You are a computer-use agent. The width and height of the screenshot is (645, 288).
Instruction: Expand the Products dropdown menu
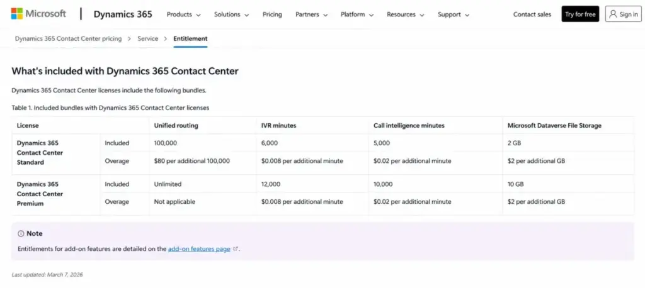(x=183, y=14)
